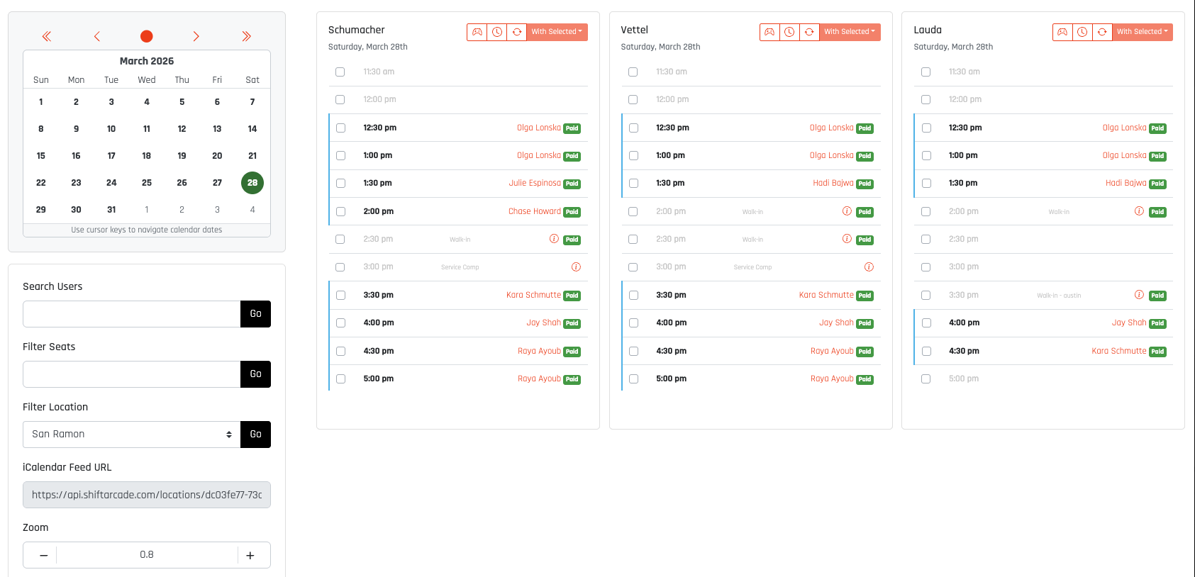Tick Vettel 5:00 pm Raya Ayoub checkbox
Image resolution: width=1195 pixels, height=577 pixels.
[633, 379]
